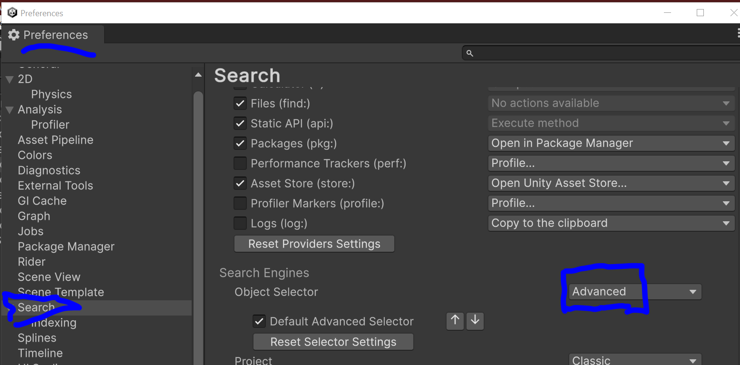Click the magnifier icon in the search field
Screen dimensions: 740x365
click(469, 53)
